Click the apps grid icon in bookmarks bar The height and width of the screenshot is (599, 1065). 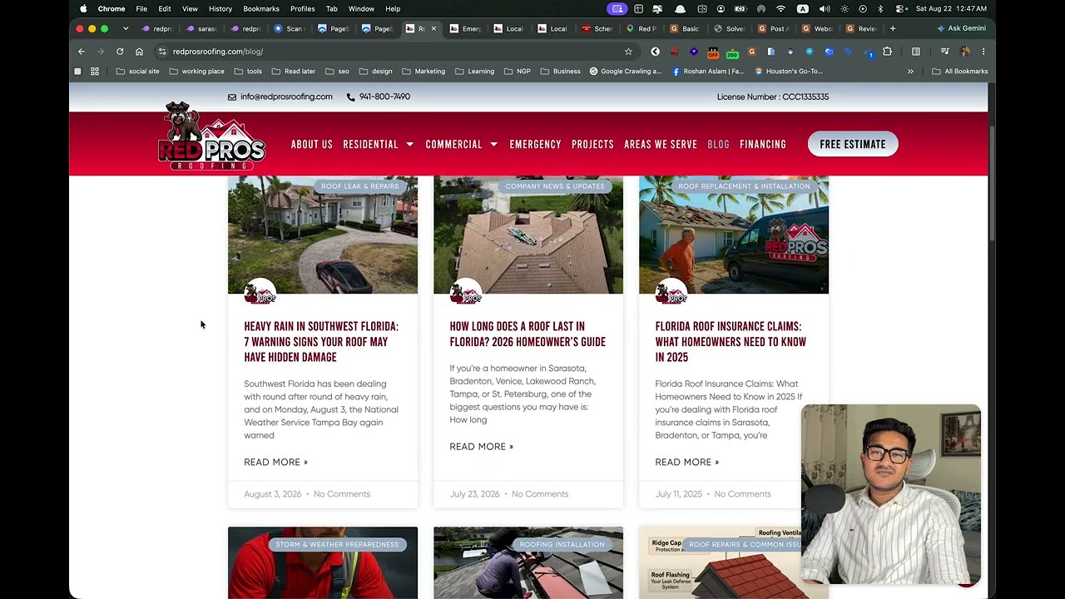click(95, 72)
